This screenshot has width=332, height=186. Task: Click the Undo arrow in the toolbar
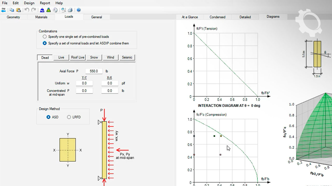click(27, 10)
